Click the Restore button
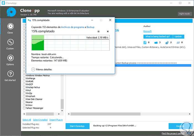The height and width of the screenshot is (136, 194). (180, 126)
